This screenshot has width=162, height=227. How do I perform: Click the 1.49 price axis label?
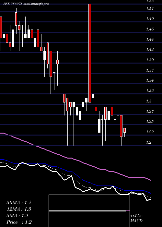150,19
